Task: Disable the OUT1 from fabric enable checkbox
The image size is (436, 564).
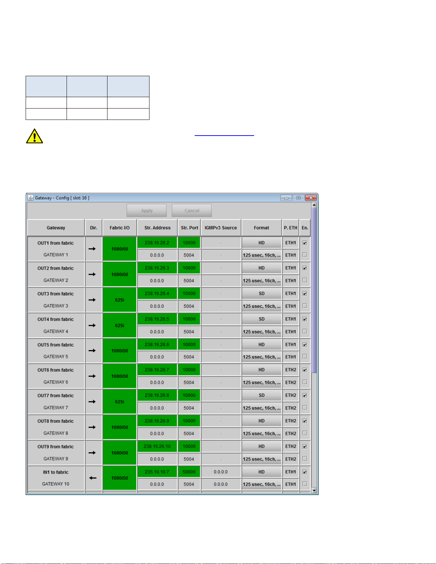Action: coord(305,243)
